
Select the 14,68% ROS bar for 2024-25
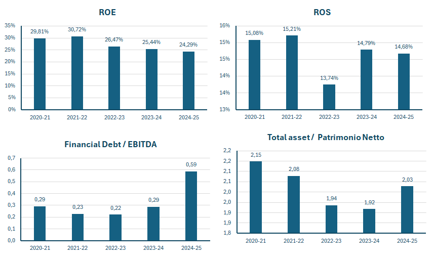[x=404, y=81]
